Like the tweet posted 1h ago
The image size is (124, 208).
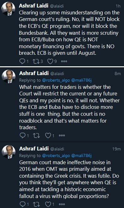[50, 61]
